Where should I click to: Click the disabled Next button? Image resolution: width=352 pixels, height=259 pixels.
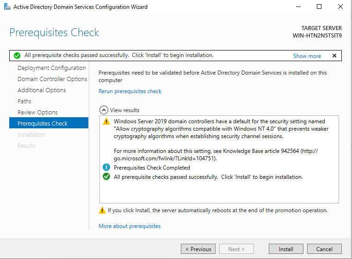[x=236, y=249]
